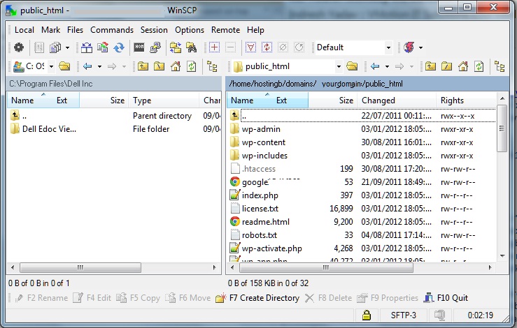Sort remote files by Size column

point(333,100)
